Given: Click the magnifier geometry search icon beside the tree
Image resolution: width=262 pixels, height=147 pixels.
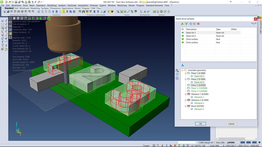Looking at the screenshot, I should 177,70.
